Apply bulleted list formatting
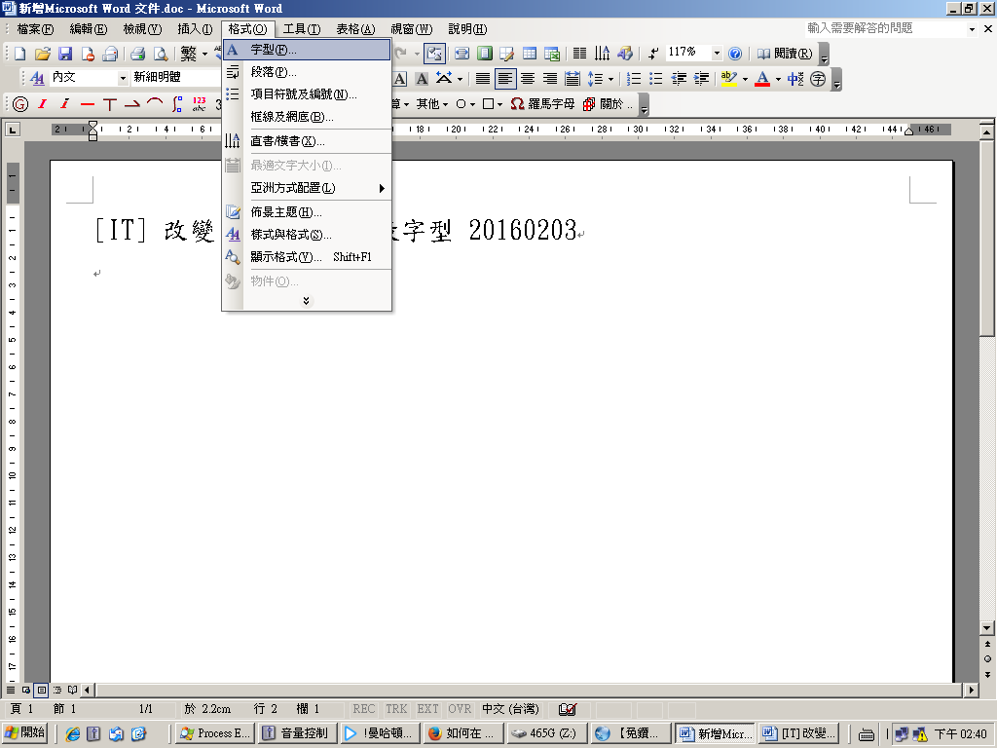The image size is (997, 748). pos(655,79)
